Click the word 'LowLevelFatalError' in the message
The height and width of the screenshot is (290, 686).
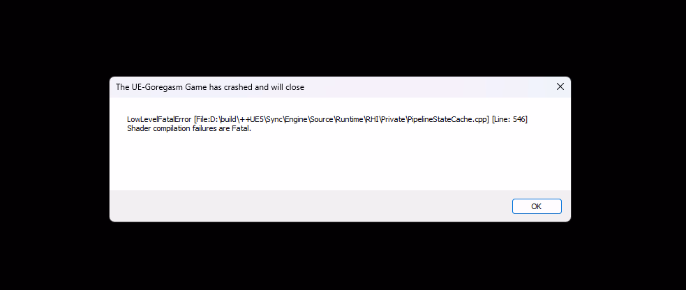(x=159, y=120)
